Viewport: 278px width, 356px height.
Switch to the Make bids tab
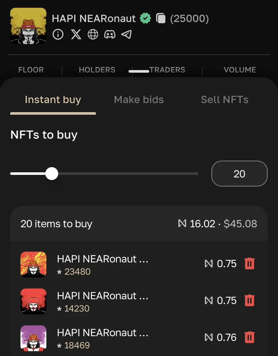(139, 100)
